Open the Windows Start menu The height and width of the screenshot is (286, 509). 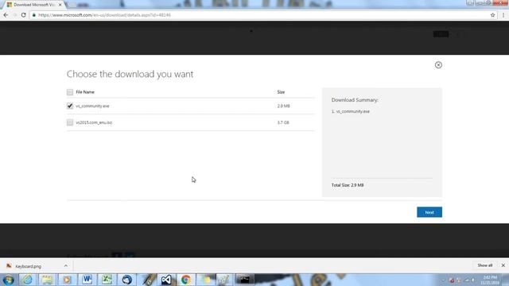pyautogui.click(x=9, y=280)
